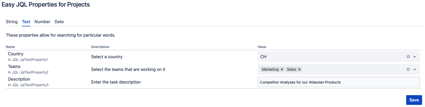Remove the Marketing tag from Teams
The height and width of the screenshot is (107, 425).
(x=282, y=69)
